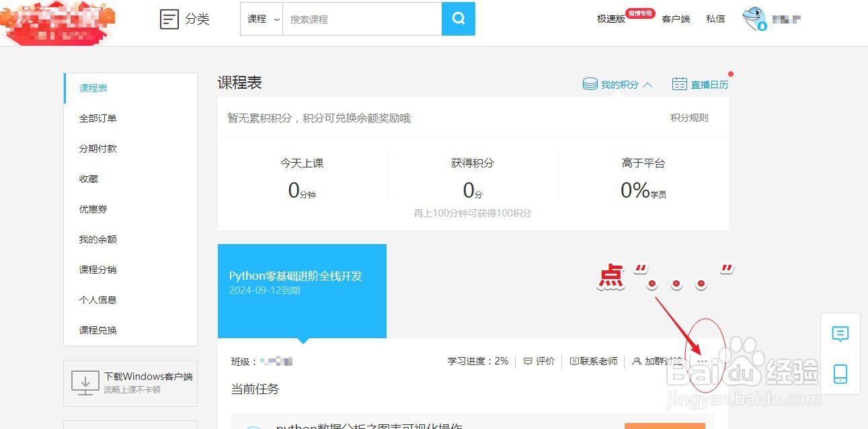868x429 pixels.
Task: Open 评价 to rate the course
Action: (x=539, y=360)
